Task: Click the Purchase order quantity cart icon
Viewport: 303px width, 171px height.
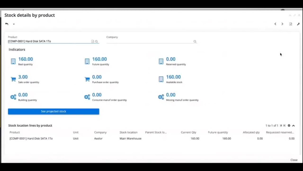Action: (87, 79)
